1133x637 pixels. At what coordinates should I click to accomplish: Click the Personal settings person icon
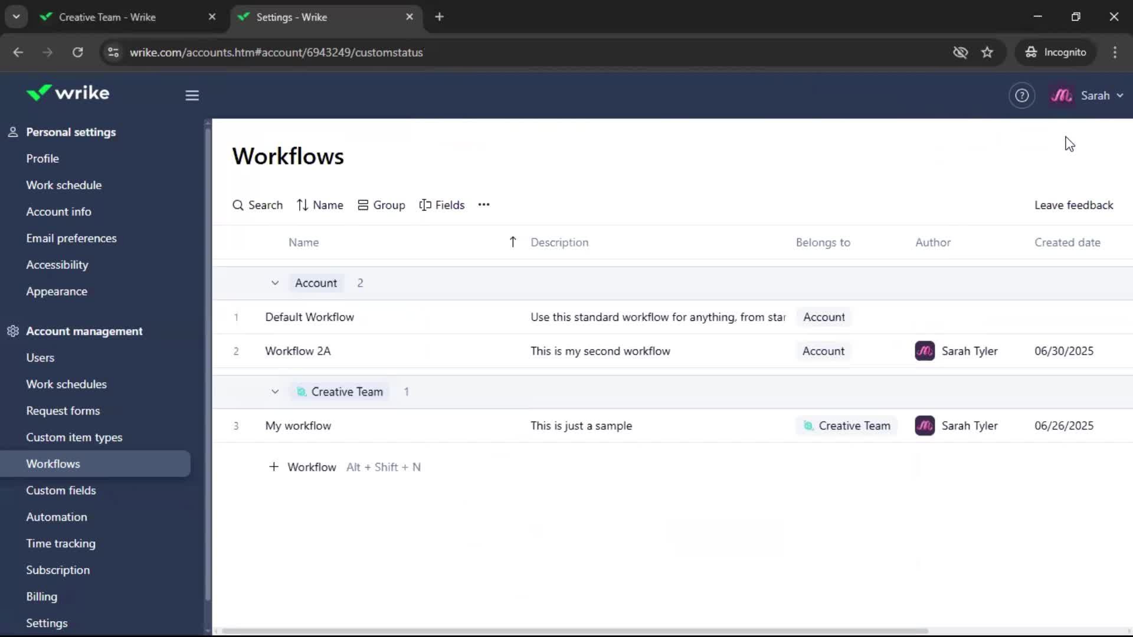coord(13,132)
